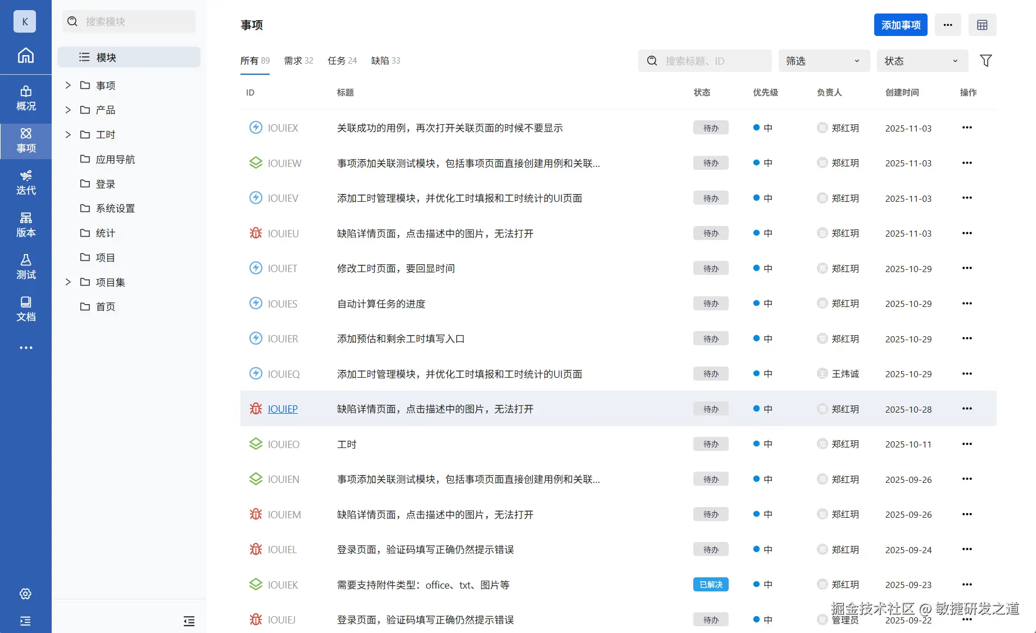Click the bug icon for IOUIEU
Image resolution: width=1036 pixels, height=633 pixels.
coord(256,233)
